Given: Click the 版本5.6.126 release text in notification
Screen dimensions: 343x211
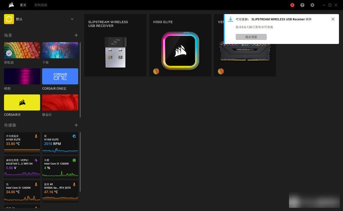Looking at the screenshot, I should 254,27.
